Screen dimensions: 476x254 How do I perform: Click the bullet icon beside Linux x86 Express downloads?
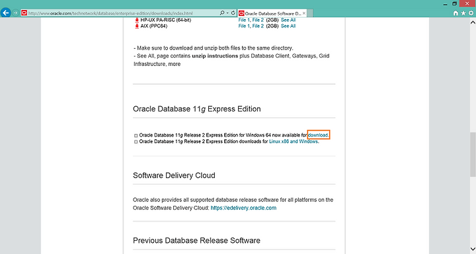pos(136,142)
